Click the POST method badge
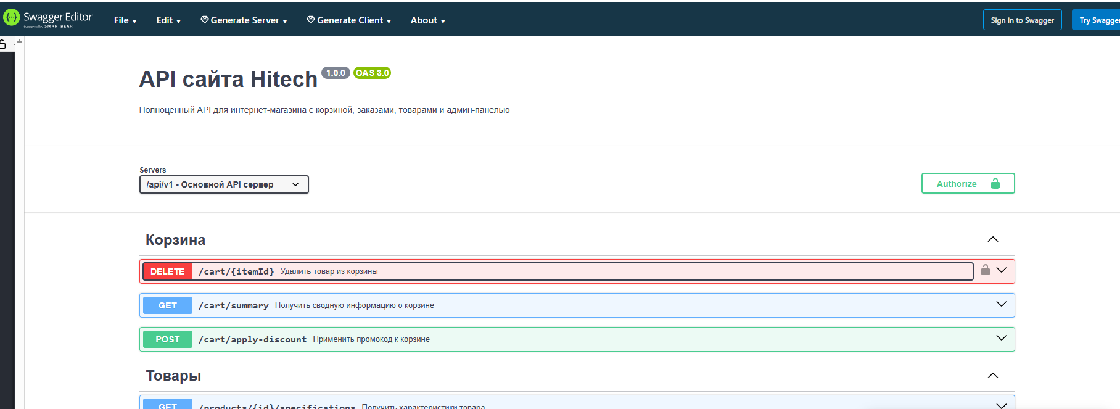1120x409 pixels. [167, 339]
